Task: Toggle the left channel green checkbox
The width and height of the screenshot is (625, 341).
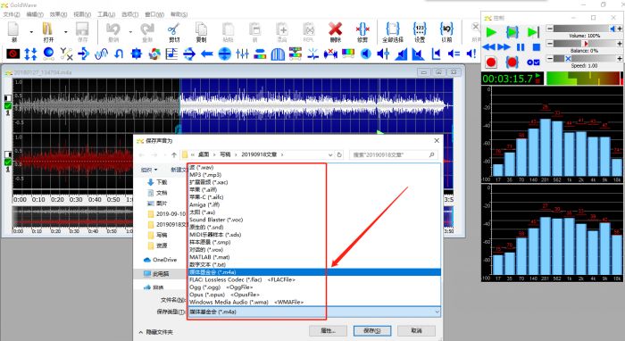Action: tap(7, 105)
